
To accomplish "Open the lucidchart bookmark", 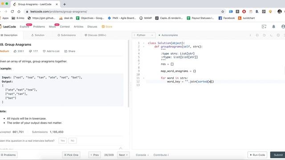I will [x=246, y=18].
